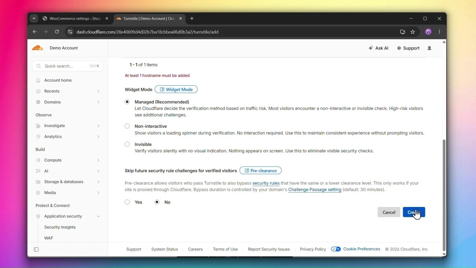
Task: Follow the security rules link
Action: [x=266, y=183]
